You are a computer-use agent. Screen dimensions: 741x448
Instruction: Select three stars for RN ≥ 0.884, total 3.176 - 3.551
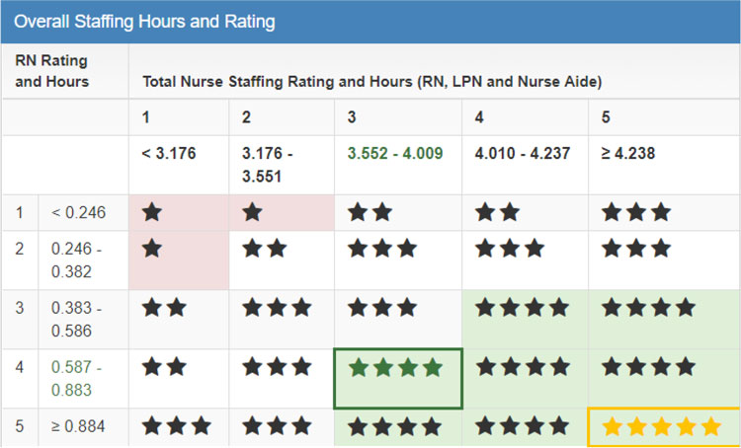[x=277, y=426]
